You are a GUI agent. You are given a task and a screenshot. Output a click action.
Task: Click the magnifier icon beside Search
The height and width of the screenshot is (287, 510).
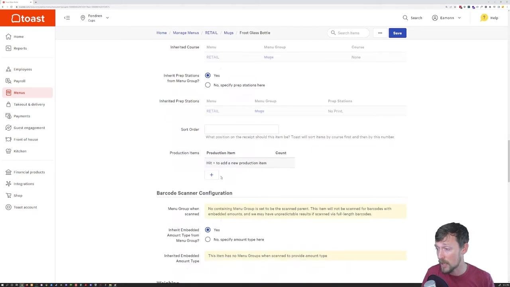click(x=405, y=18)
